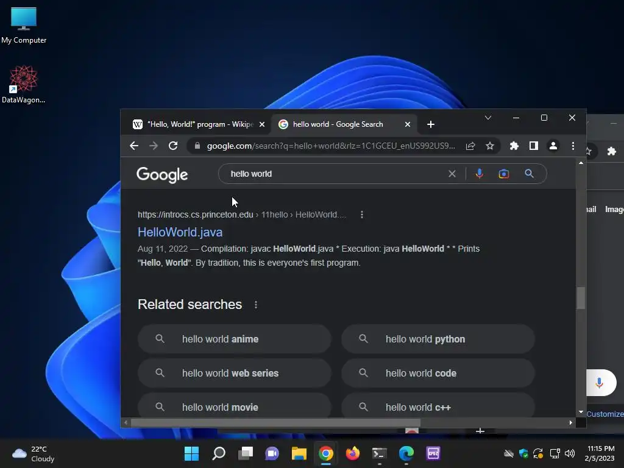
Task: Click extensions icon in background window
Action: (x=612, y=151)
